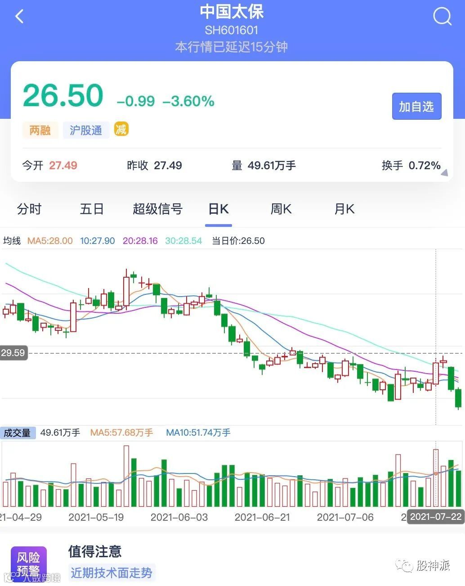Tap the -3.60% change percentage

point(188,101)
